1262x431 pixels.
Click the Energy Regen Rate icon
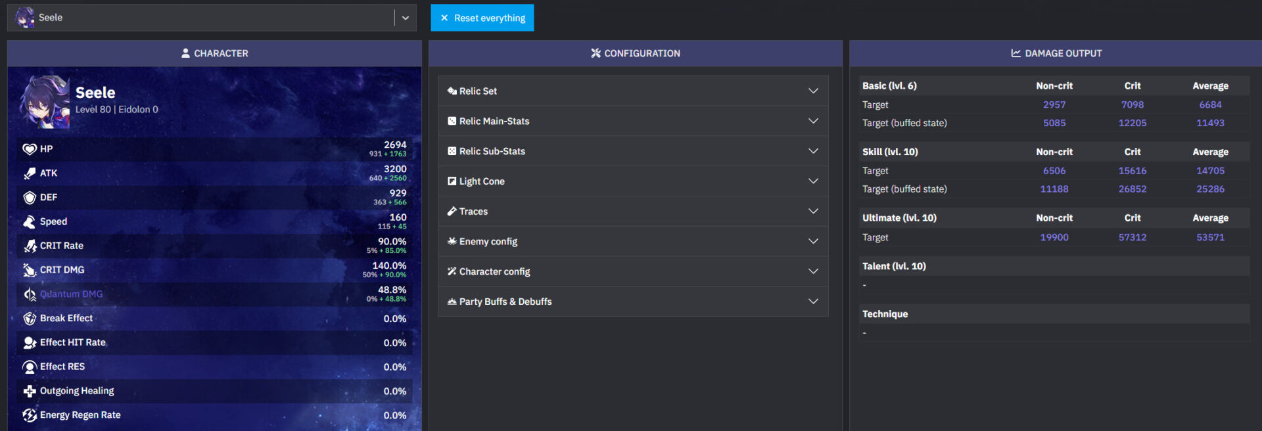[30, 415]
